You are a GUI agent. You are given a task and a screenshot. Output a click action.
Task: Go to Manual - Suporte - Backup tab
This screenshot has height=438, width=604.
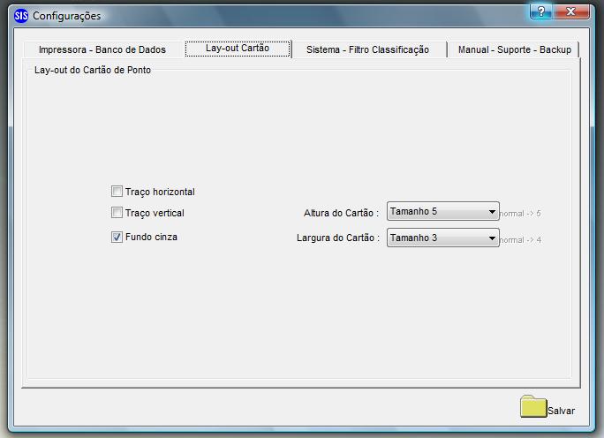point(514,49)
